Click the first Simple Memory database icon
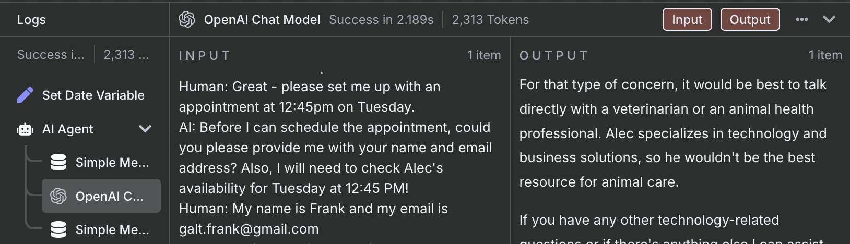The height and width of the screenshot is (244, 850). coord(58,162)
